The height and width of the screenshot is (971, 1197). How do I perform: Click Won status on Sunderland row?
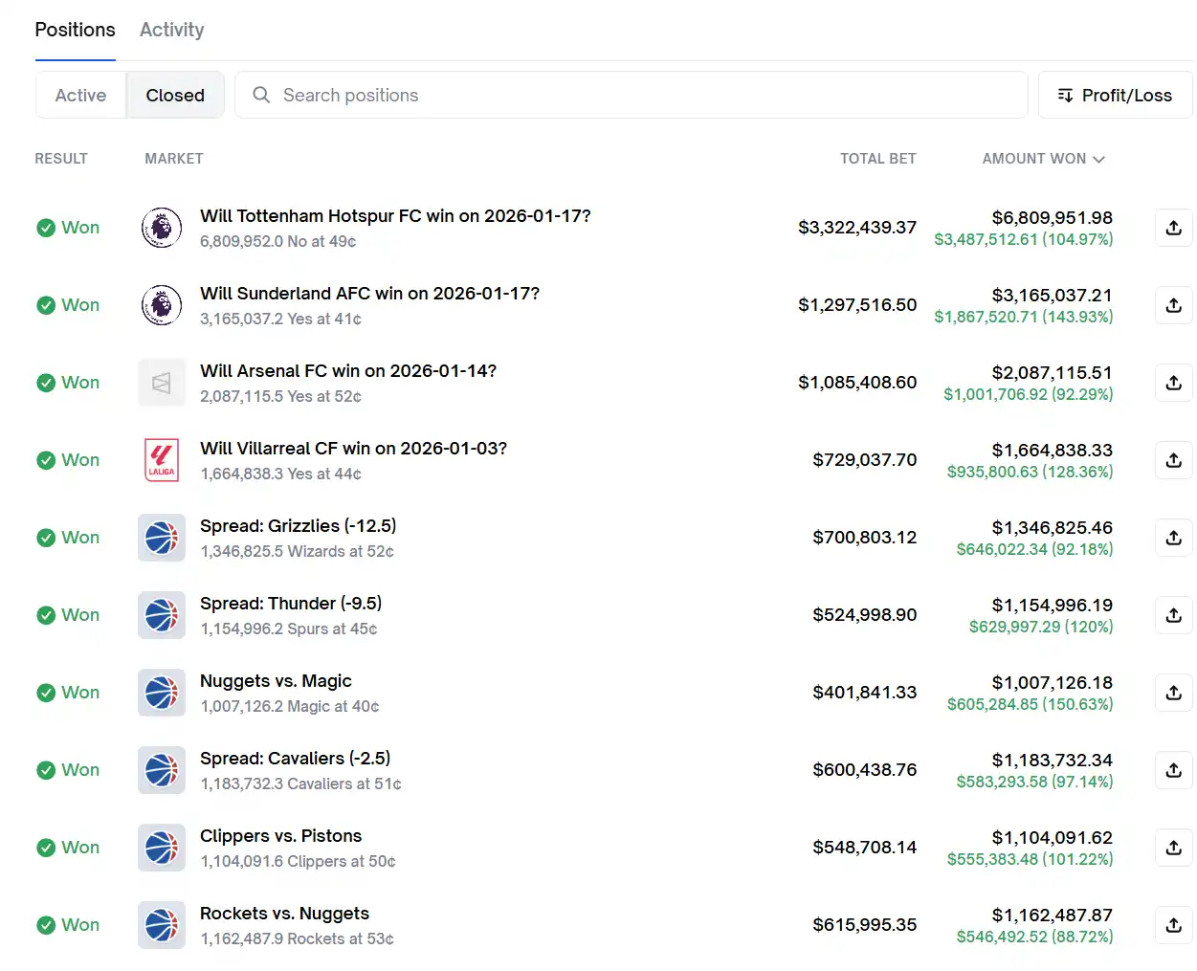point(68,305)
